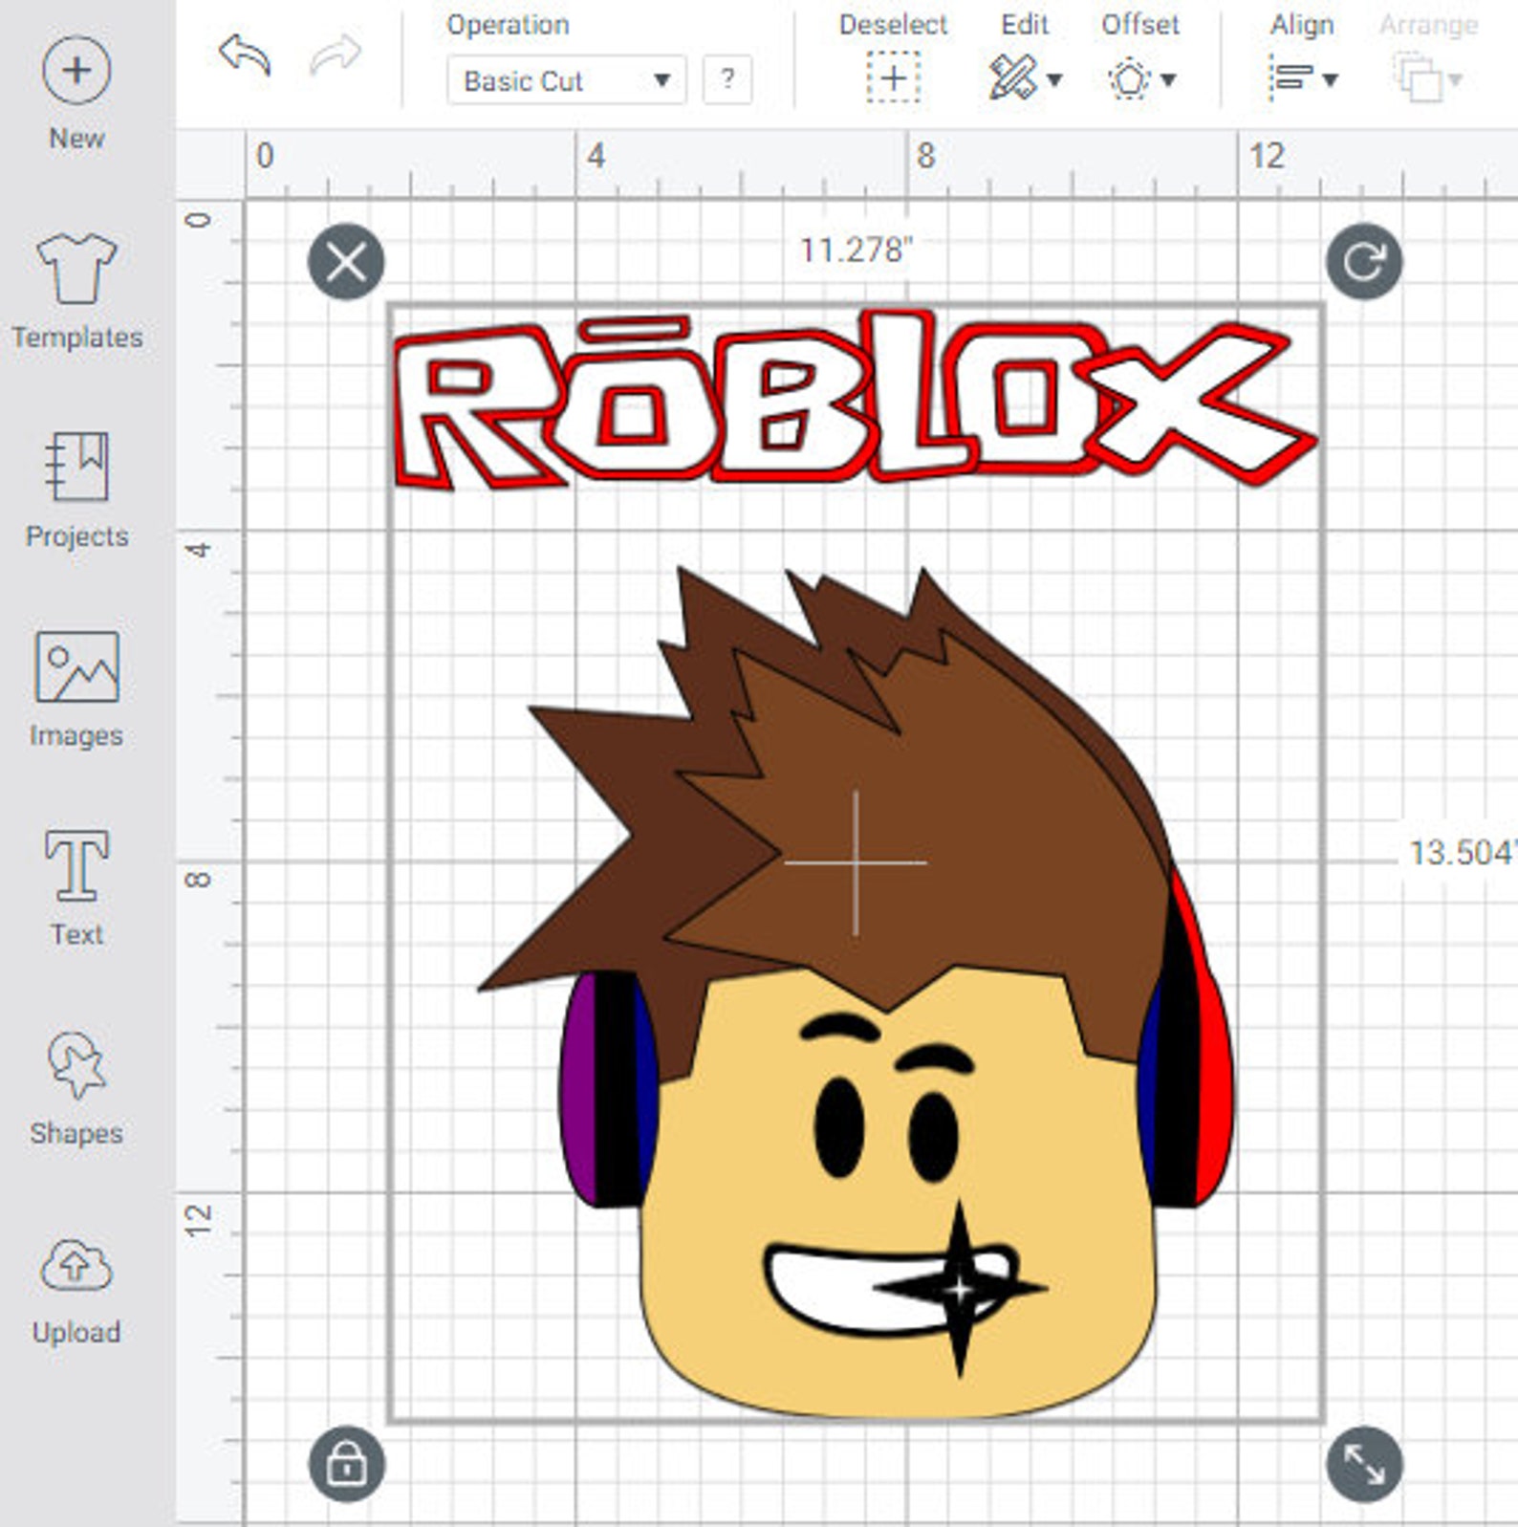Open the Operation Basic Cut dropdown
This screenshot has width=1518, height=1527.
(x=566, y=80)
